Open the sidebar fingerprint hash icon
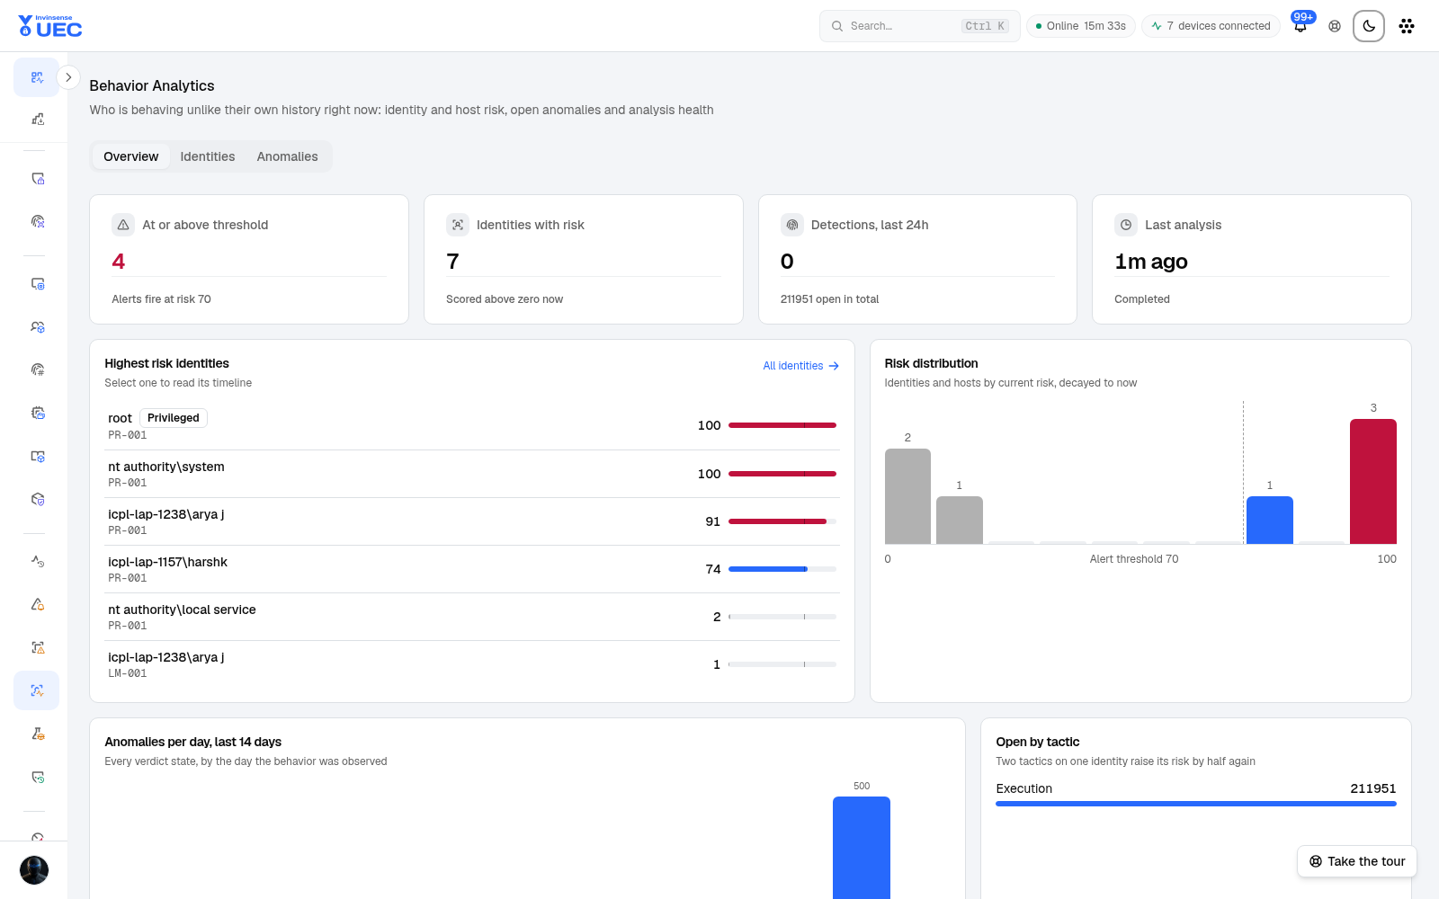The image size is (1439, 899). click(x=37, y=369)
